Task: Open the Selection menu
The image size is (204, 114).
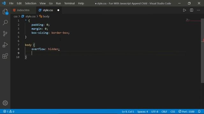Action: (x=31, y=3)
